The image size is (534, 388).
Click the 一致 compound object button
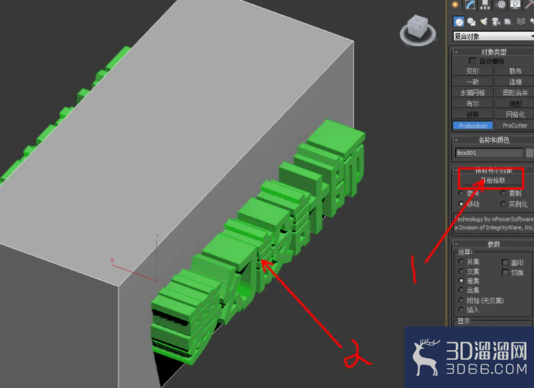coord(473,82)
